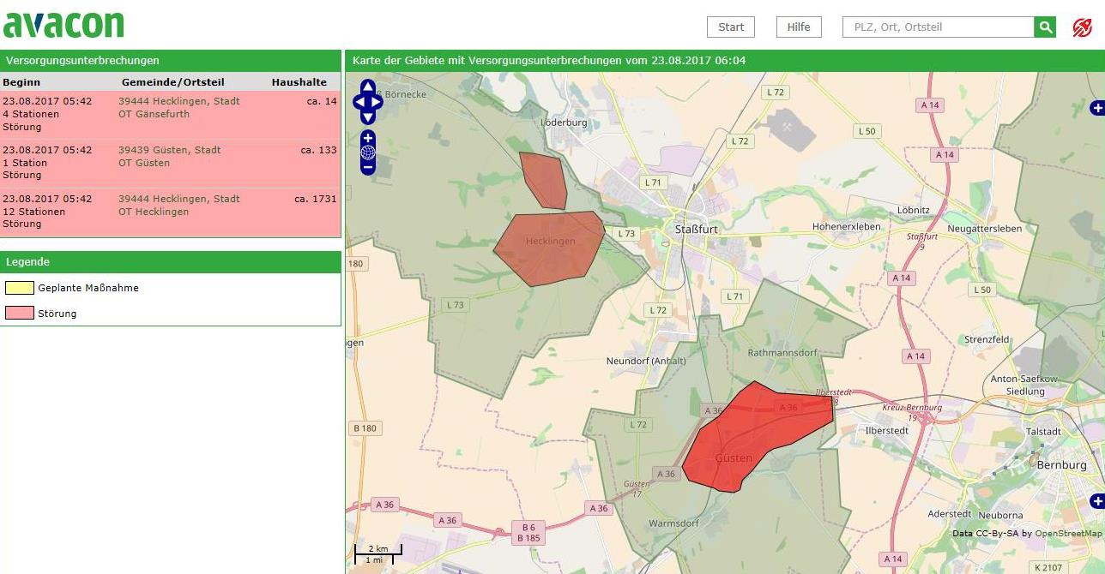The image size is (1105, 574).
Task: Pan the map up with arrow control
Action: click(x=368, y=87)
